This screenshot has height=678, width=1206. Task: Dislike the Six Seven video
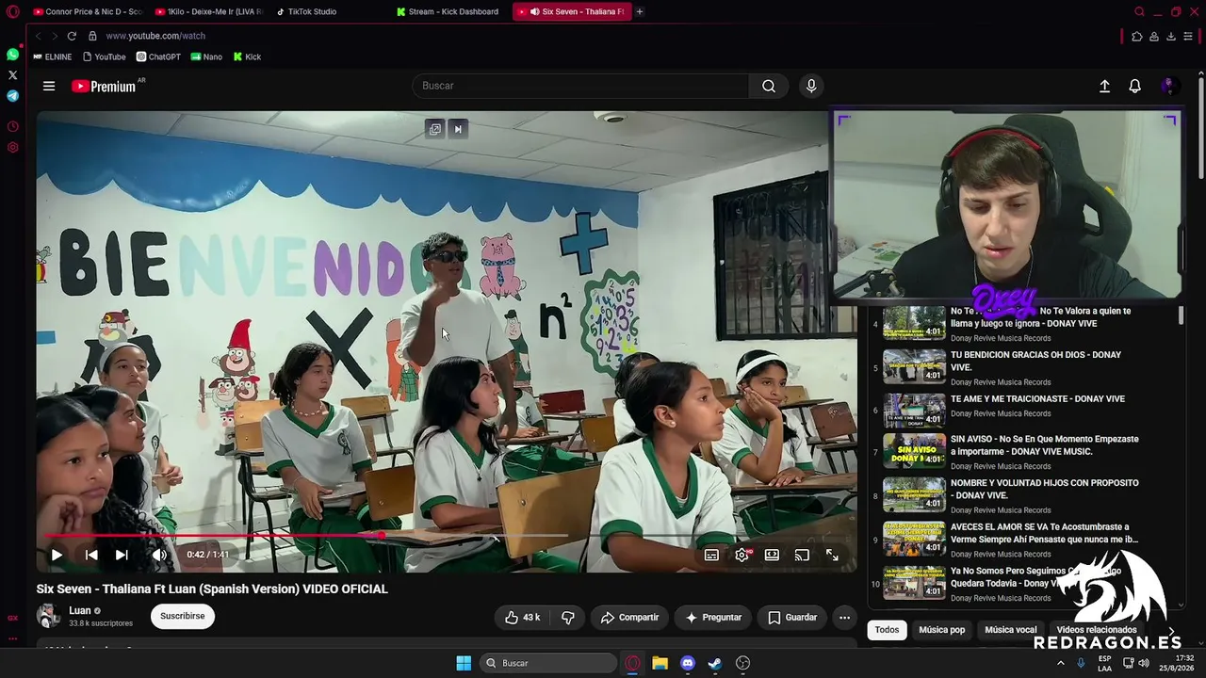(x=567, y=618)
